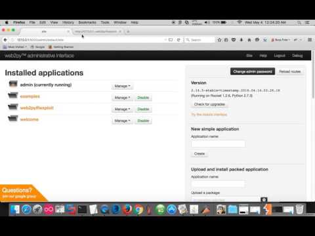Viewport: 315px width, 236px height.
Task: Go back with the browser back arrow
Action: point(6,40)
